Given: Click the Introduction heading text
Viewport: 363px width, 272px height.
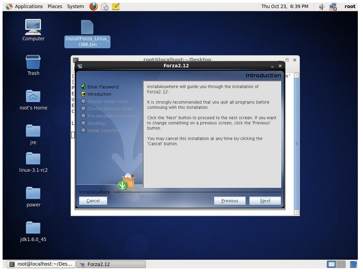Looking at the screenshot, I should (x=263, y=75).
